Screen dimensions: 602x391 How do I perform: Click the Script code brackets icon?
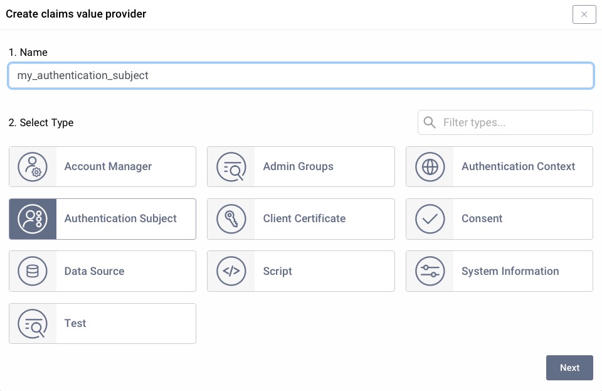click(x=231, y=271)
